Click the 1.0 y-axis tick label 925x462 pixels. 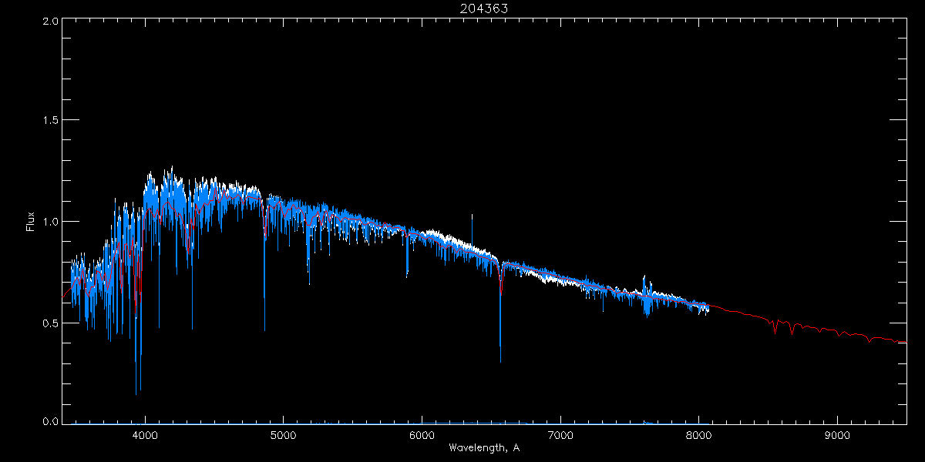(x=49, y=222)
